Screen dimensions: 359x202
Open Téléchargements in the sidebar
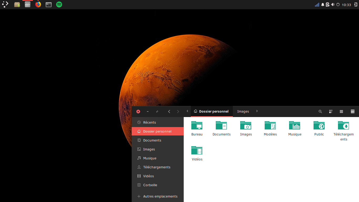click(158, 167)
